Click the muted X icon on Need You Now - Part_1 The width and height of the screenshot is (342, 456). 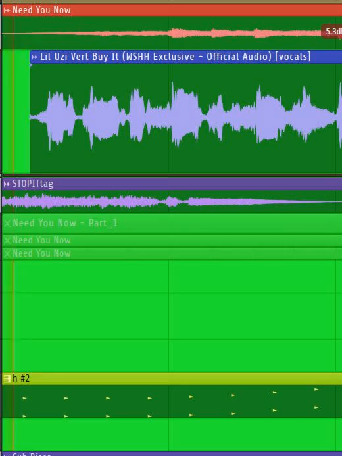pos(7,223)
